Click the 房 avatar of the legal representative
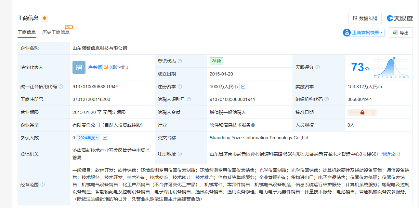The width and height of the screenshot is (419, 208). click(x=79, y=67)
